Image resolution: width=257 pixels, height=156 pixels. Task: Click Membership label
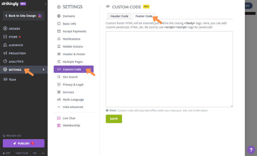click(x=72, y=126)
